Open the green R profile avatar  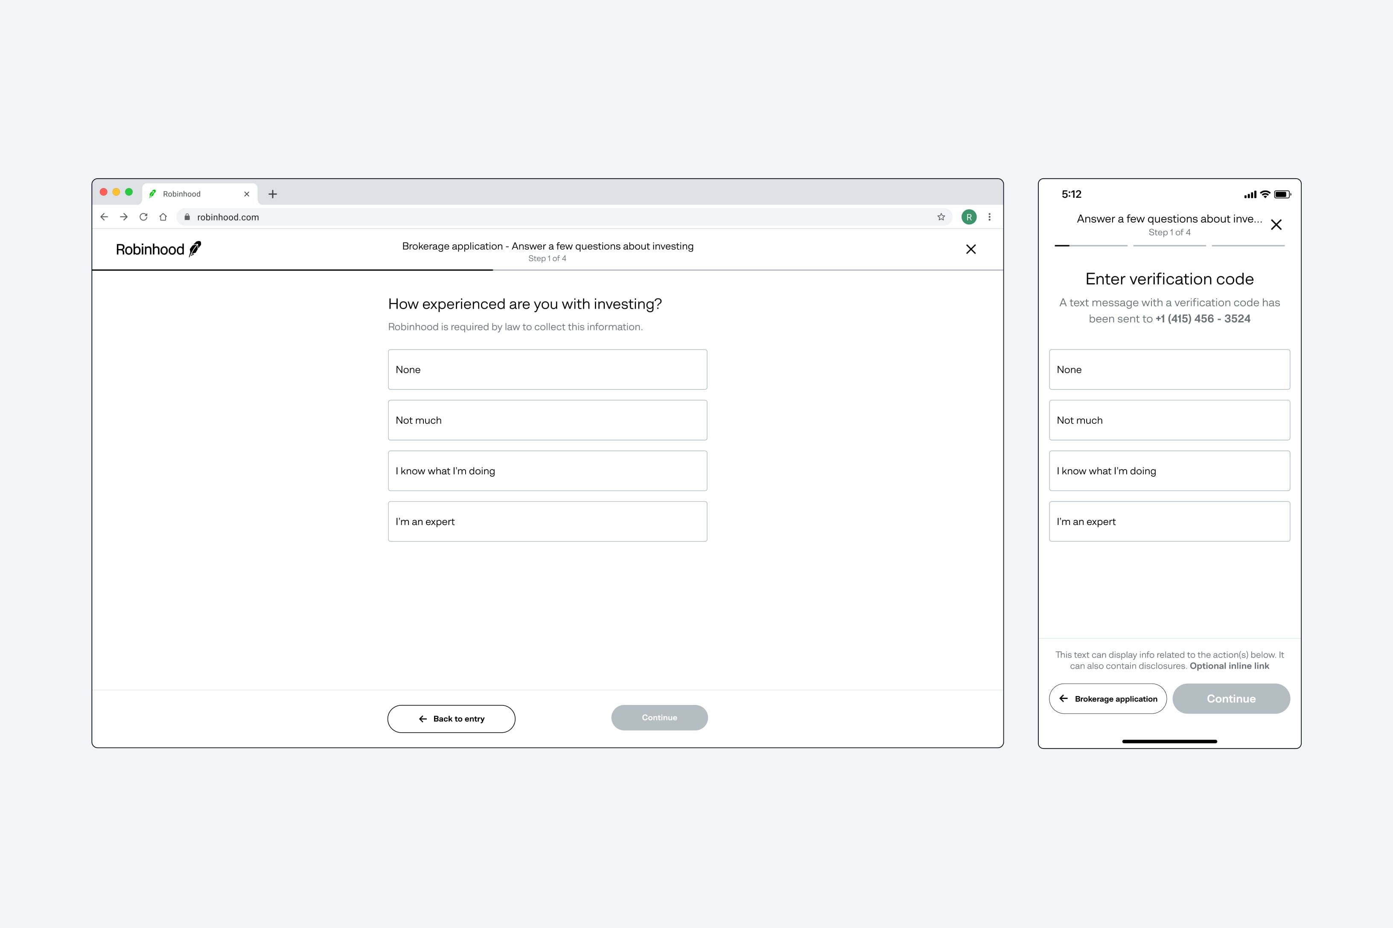tap(969, 217)
